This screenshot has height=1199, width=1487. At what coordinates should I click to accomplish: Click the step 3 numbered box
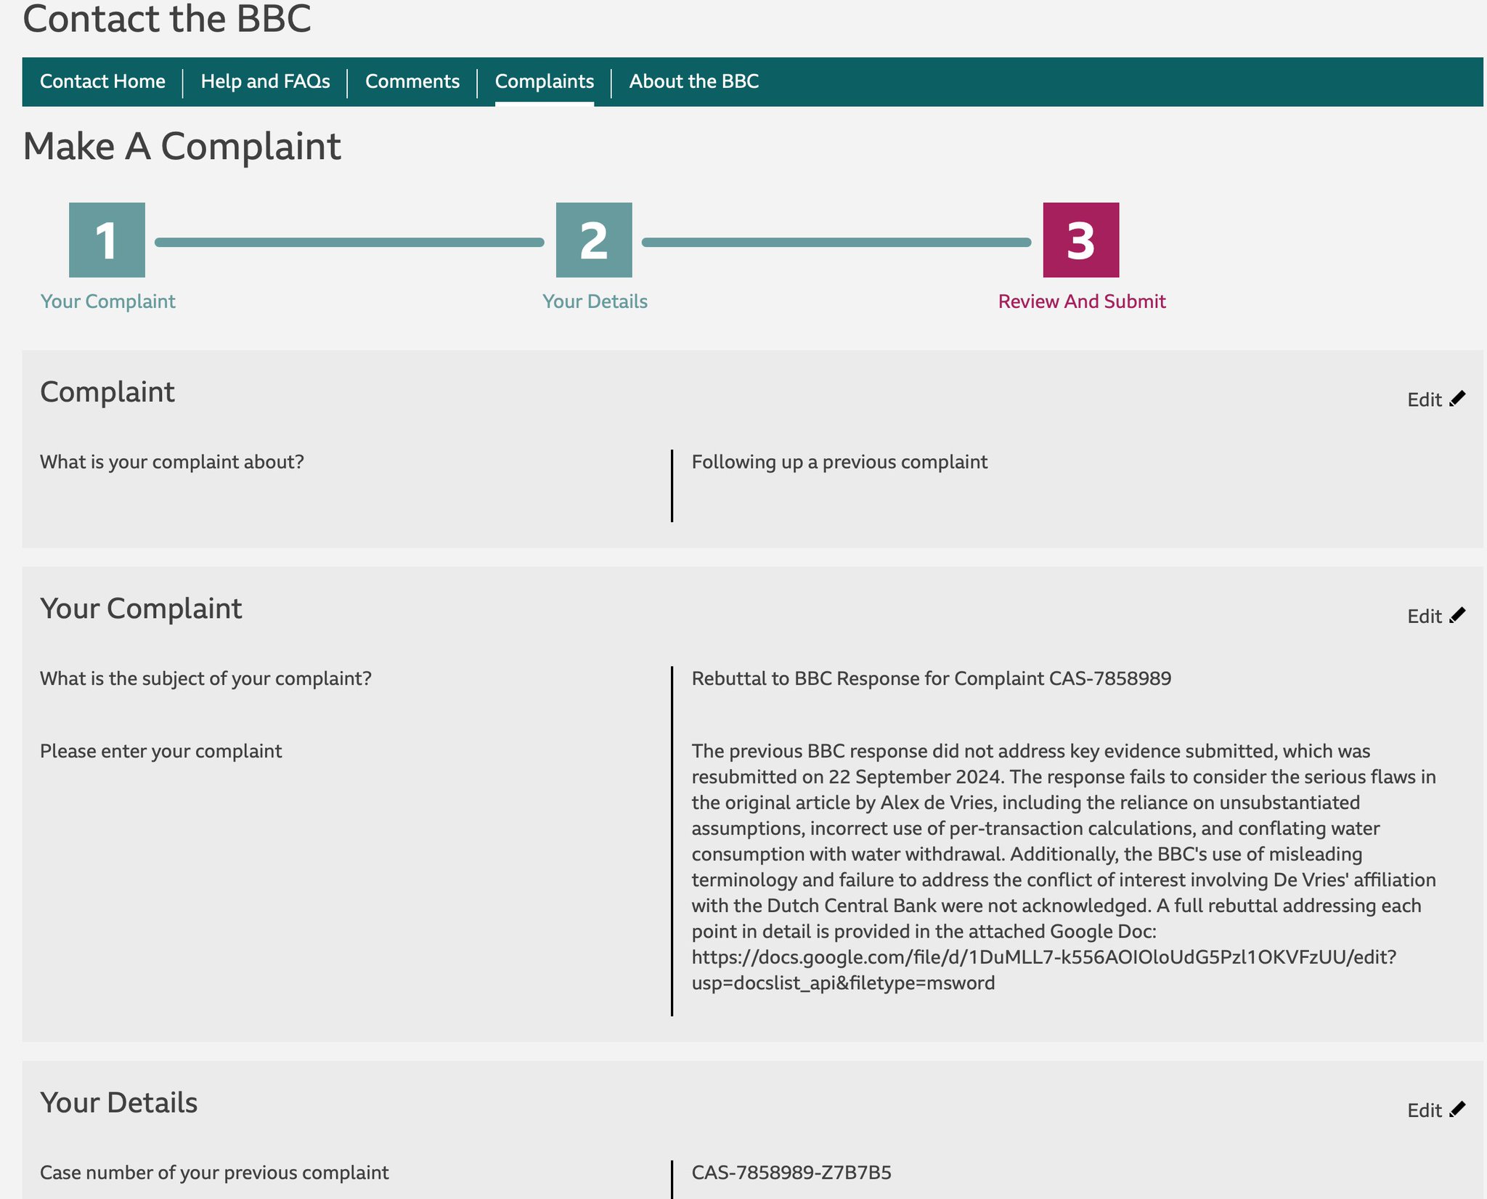1080,240
